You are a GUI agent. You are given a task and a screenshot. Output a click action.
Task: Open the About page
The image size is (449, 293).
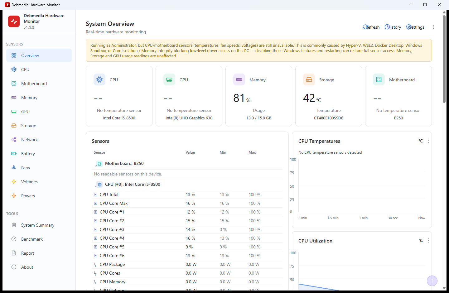(x=39, y=267)
